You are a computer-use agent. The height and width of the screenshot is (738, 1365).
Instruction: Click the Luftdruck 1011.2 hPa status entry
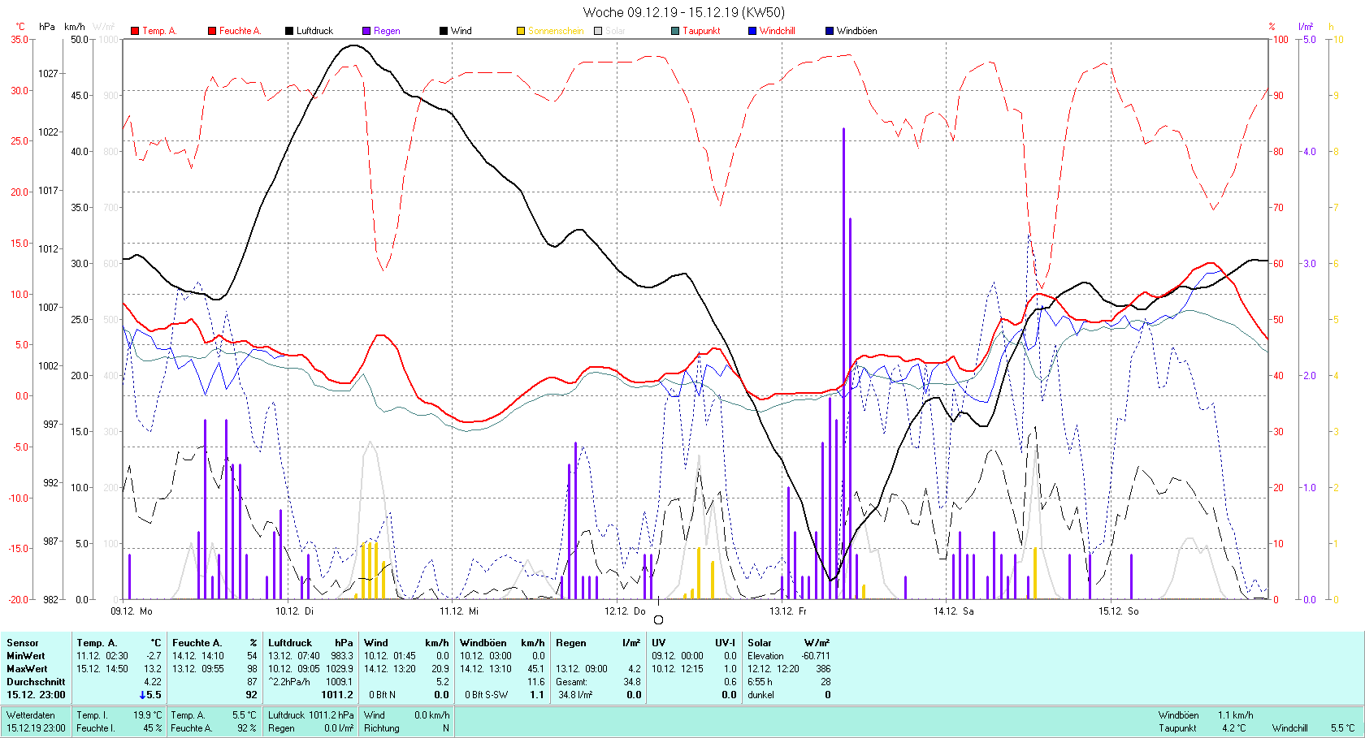point(311,715)
